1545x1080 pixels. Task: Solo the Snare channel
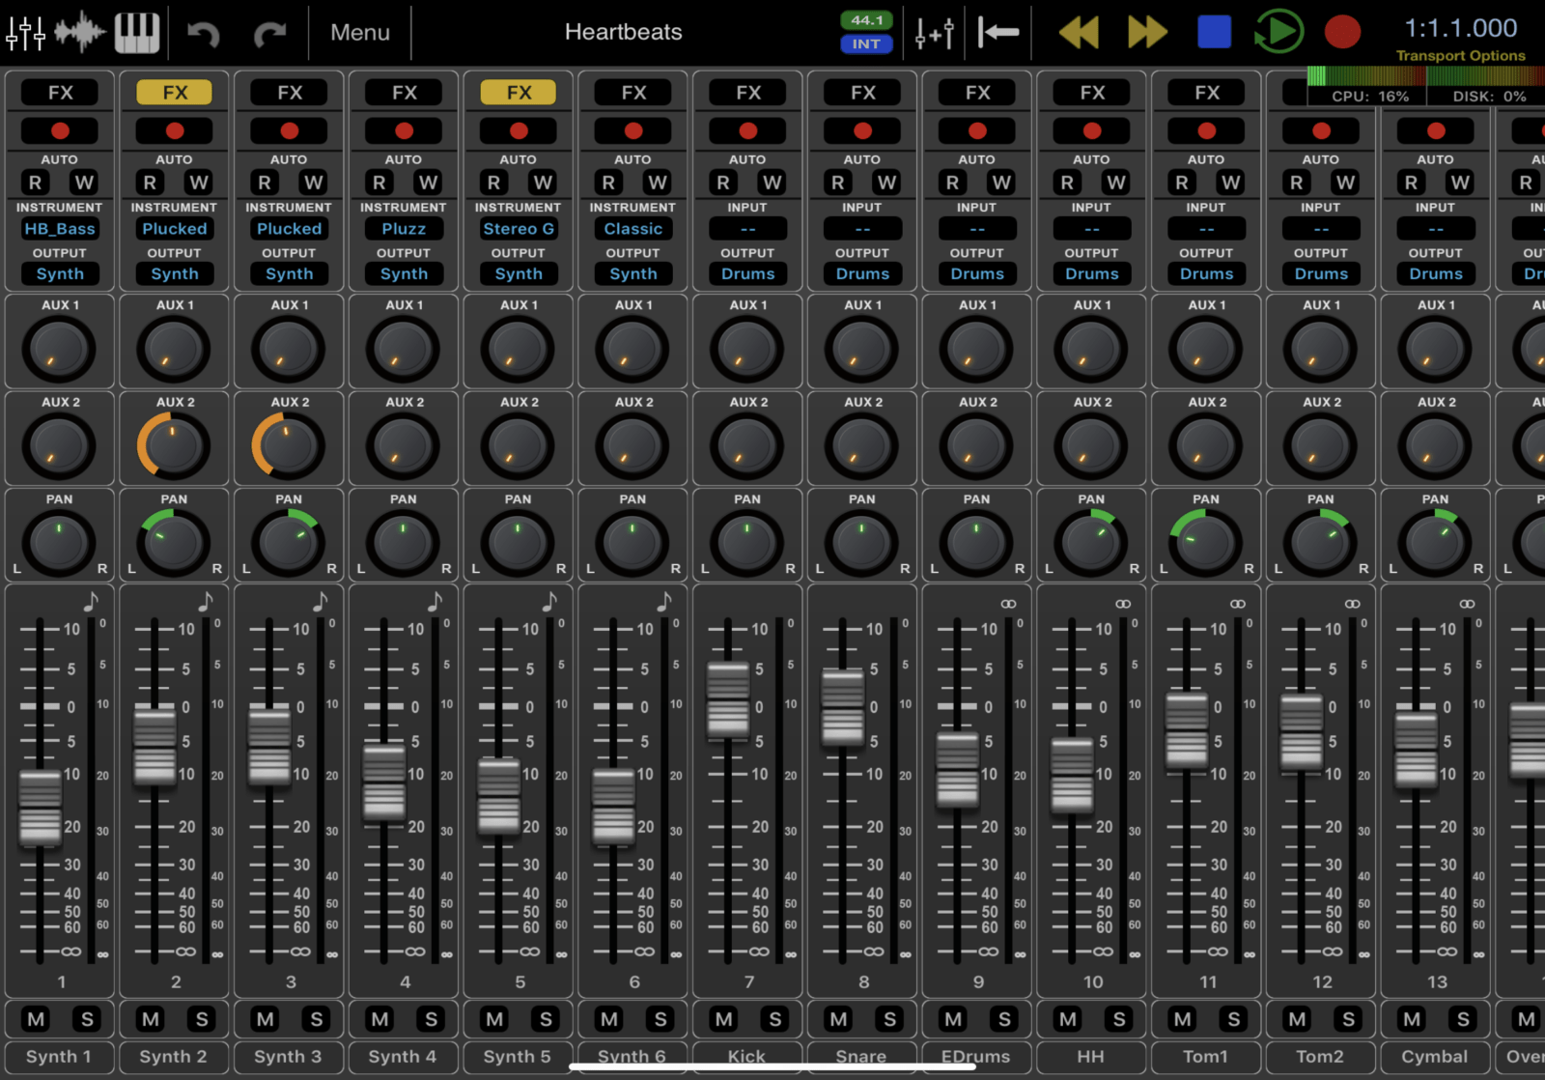pos(889,1019)
